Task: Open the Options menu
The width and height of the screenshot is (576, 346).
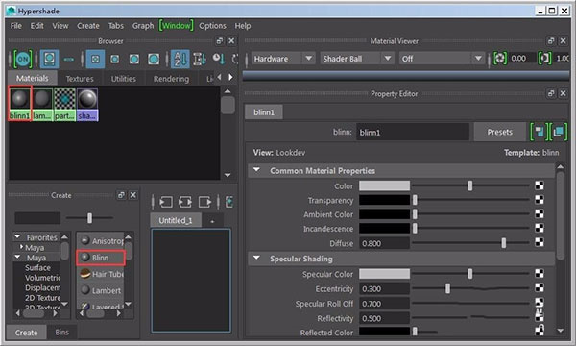Action: pyautogui.click(x=212, y=26)
